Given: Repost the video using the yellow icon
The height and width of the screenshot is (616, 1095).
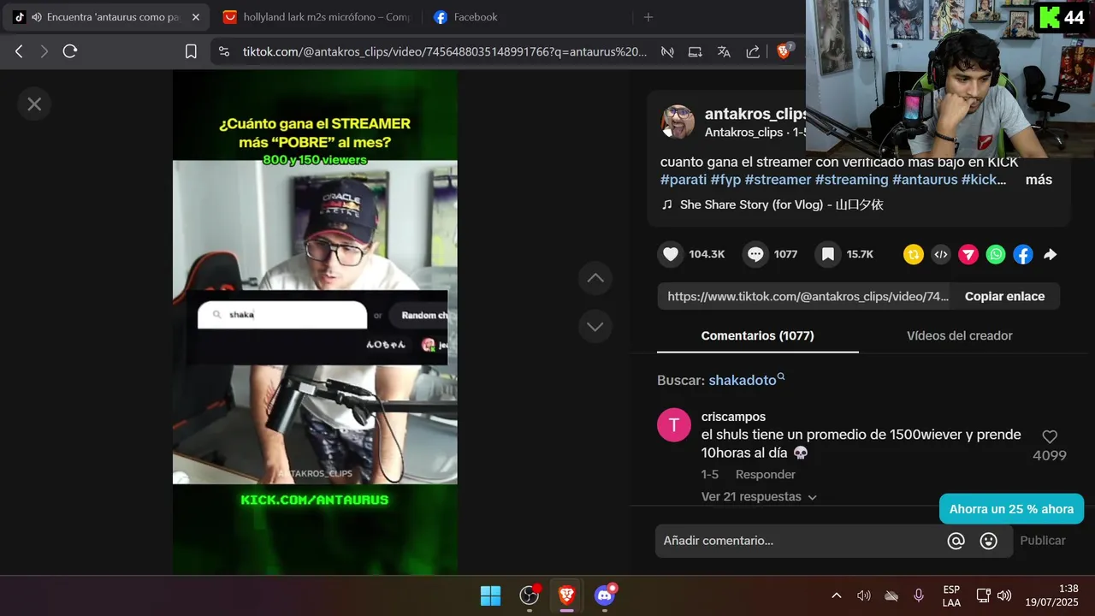Looking at the screenshot, I should coord(914,254).
